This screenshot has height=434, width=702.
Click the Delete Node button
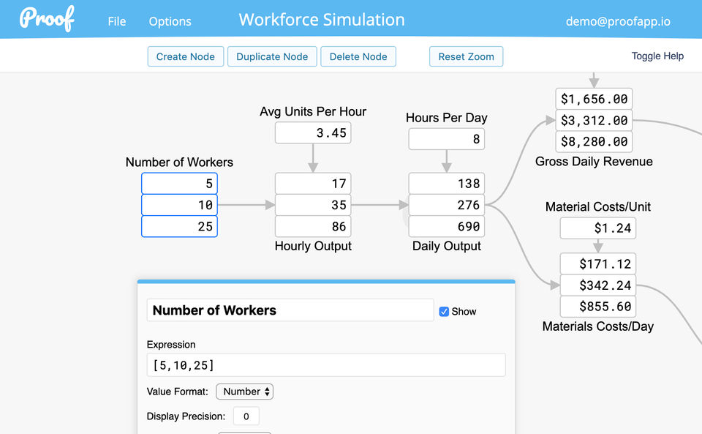pos(358,56)
